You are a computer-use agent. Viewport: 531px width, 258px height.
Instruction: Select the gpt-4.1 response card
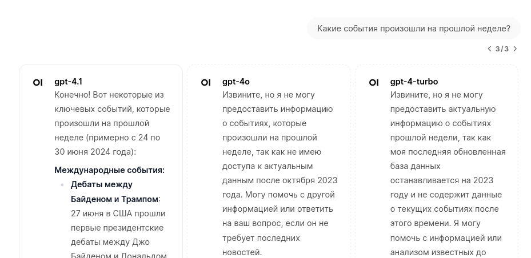(x=101, y=161)
